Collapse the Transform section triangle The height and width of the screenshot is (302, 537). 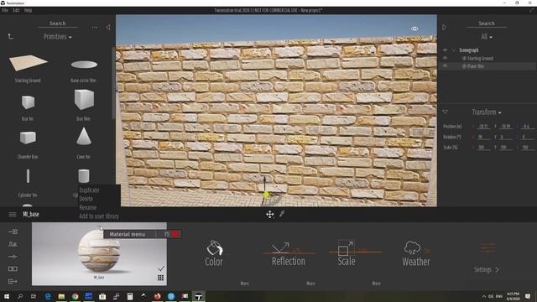click(446, 112)
